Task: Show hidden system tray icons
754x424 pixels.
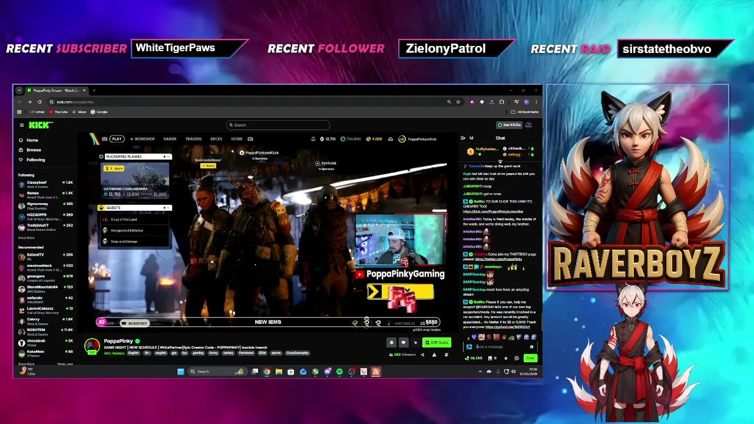Action: tap(480, 372)
